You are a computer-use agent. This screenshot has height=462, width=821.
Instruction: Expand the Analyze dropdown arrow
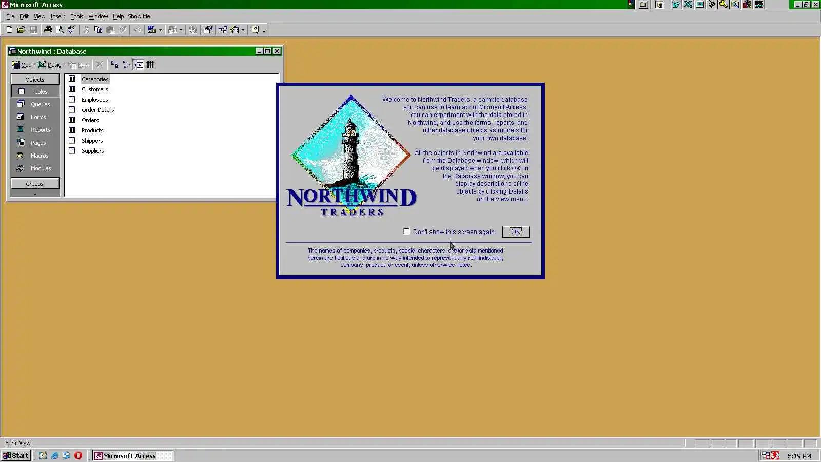[181, 30]
